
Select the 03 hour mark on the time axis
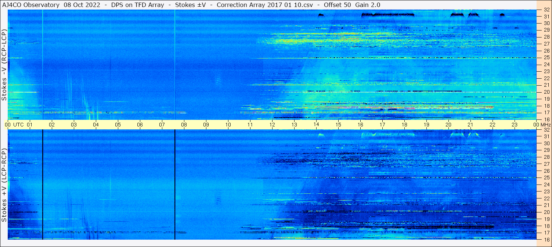point(74,125)
